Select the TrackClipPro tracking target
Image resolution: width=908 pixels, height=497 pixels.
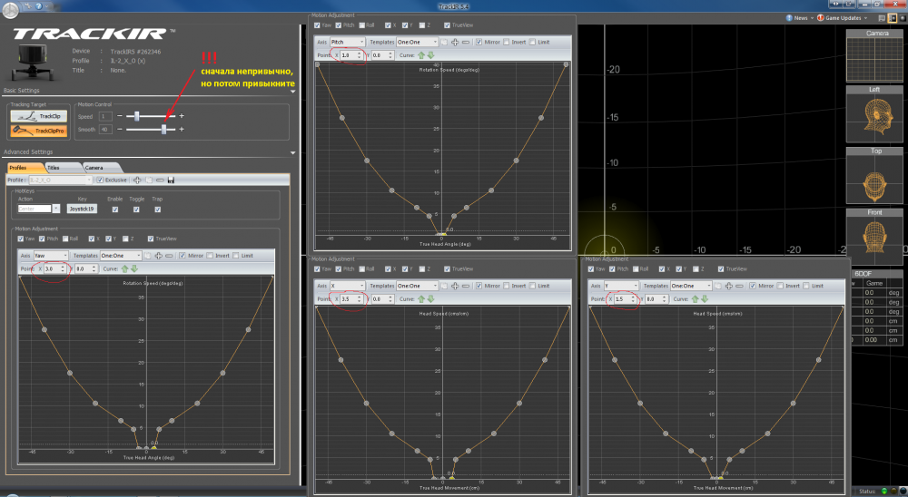pyautogui.click(x=38, y=131)
